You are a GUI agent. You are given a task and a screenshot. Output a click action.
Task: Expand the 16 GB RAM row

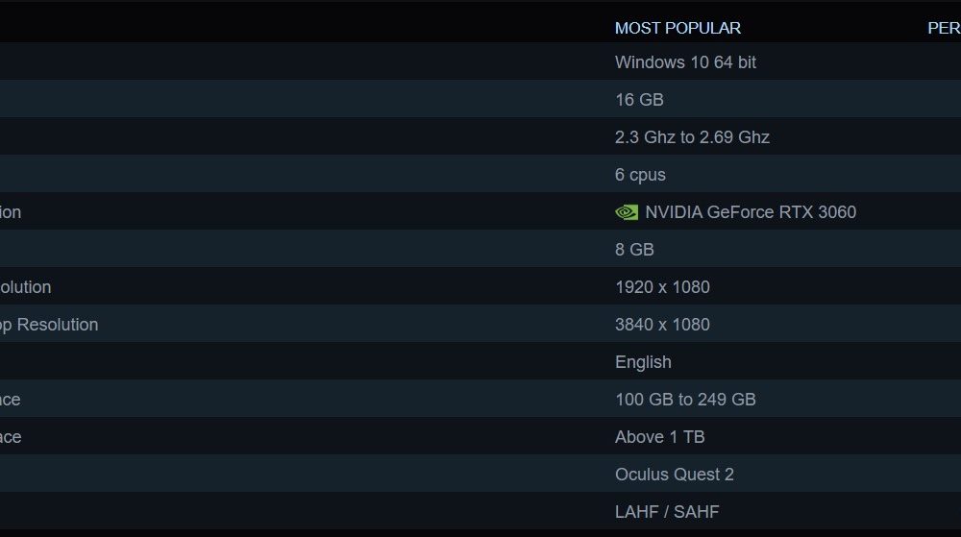(480, 99)
